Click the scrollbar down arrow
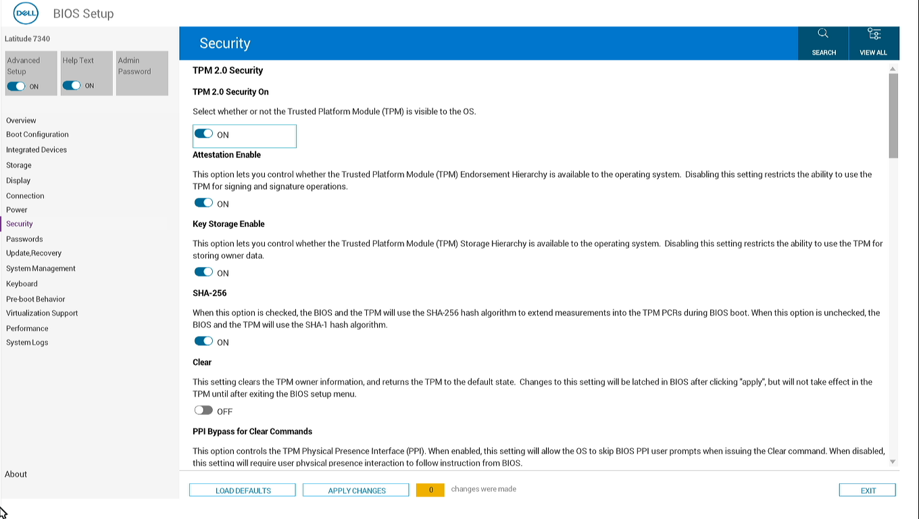This screenshot has height=519, width=919. pyautogui.click(x=893, y=463)
